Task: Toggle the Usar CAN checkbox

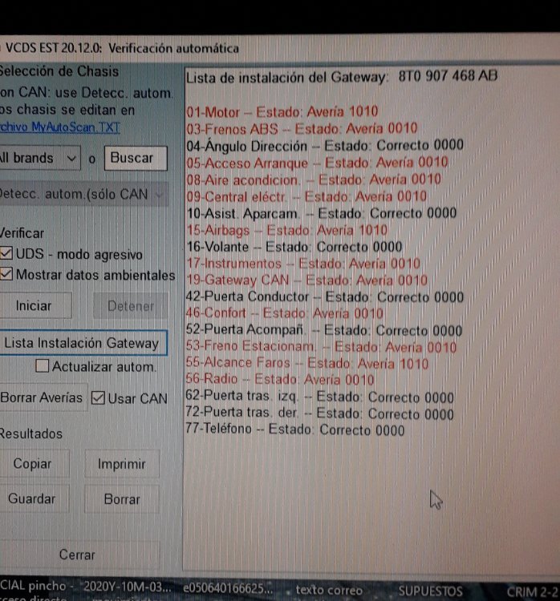Action: pyautogui.click(x=98, y=397)
